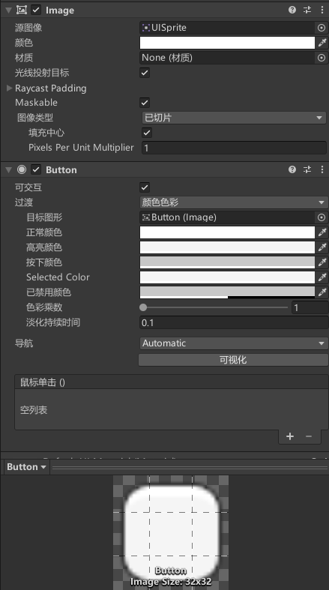Screen dimensions: 329x590
Task: Open help for the Button component
Action: (292, 169)
